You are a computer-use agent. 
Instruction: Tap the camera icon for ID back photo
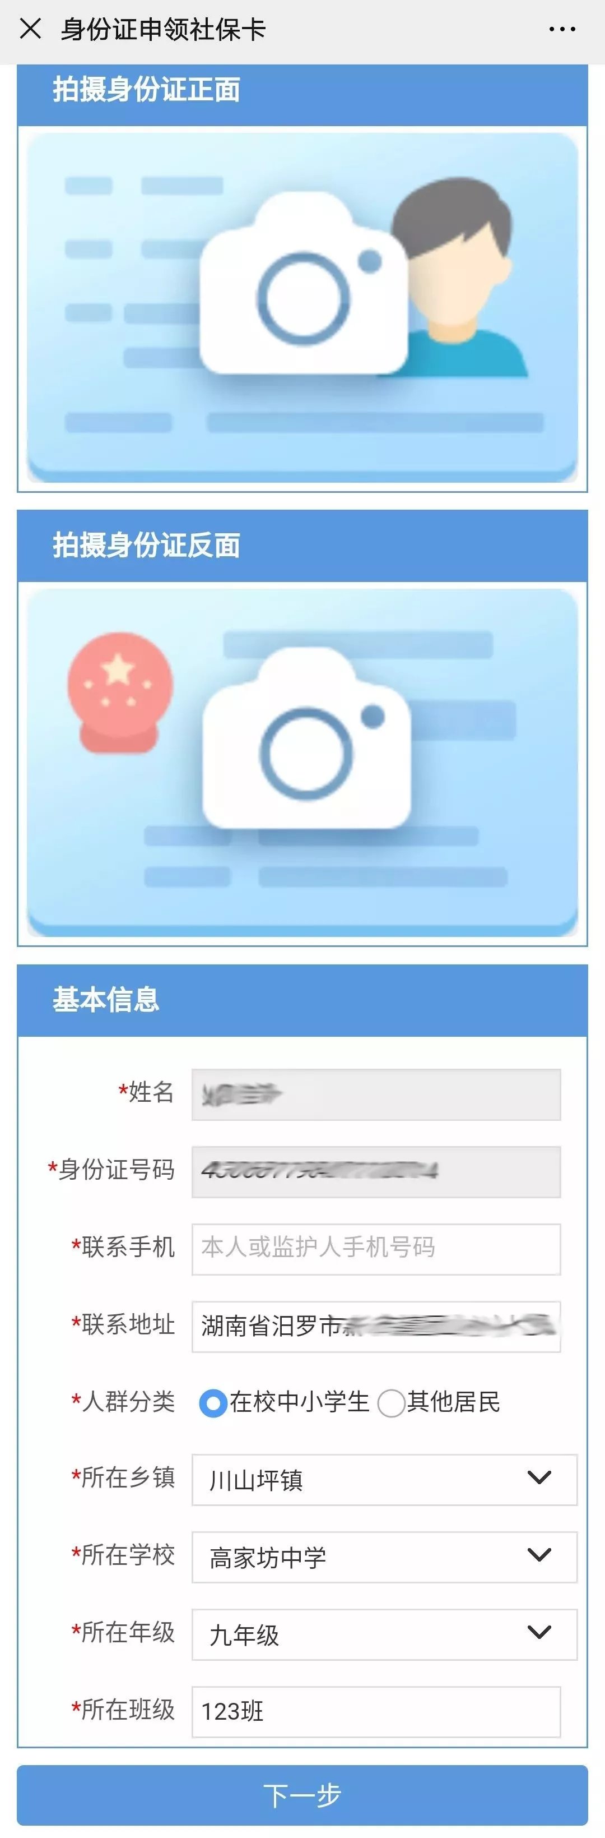(306, 738)
